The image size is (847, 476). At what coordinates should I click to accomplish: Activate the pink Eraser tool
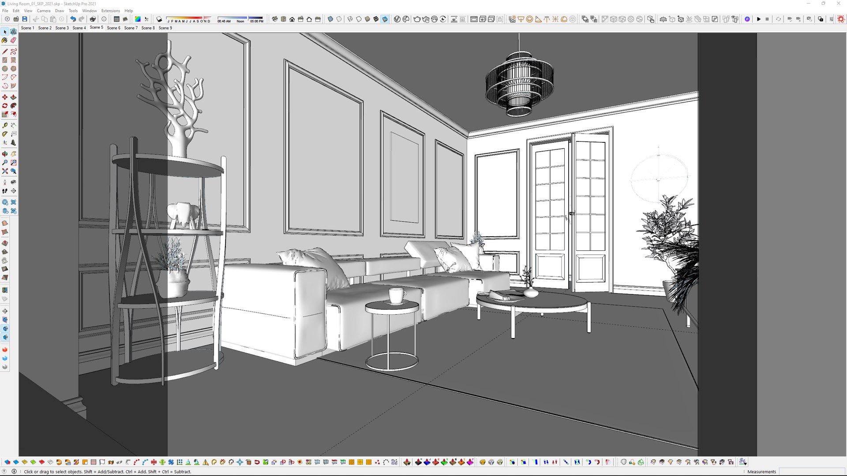tap(14, 40)
